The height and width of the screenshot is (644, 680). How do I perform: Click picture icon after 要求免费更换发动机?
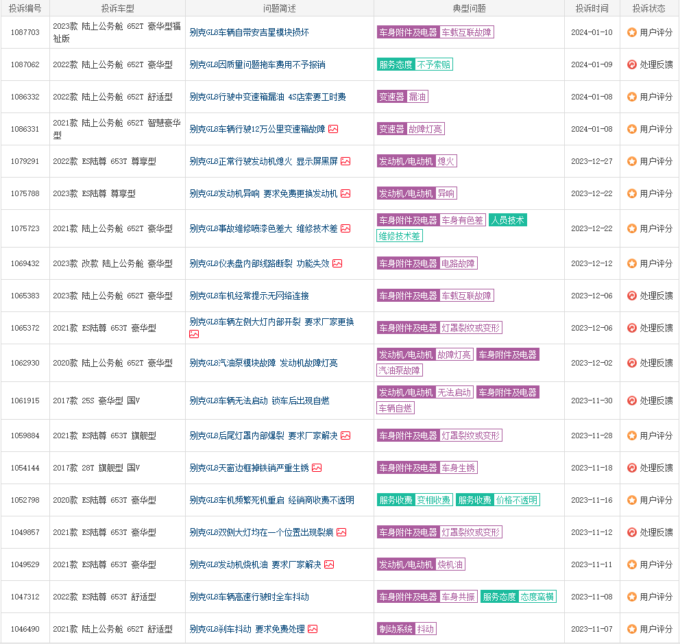[x=345, y=193]
